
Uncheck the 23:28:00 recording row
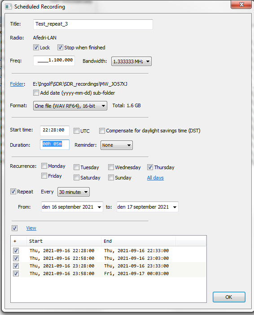click(x=16, y=266)
